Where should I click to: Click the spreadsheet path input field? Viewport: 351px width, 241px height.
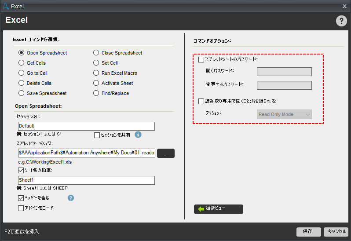coord(87,153)
